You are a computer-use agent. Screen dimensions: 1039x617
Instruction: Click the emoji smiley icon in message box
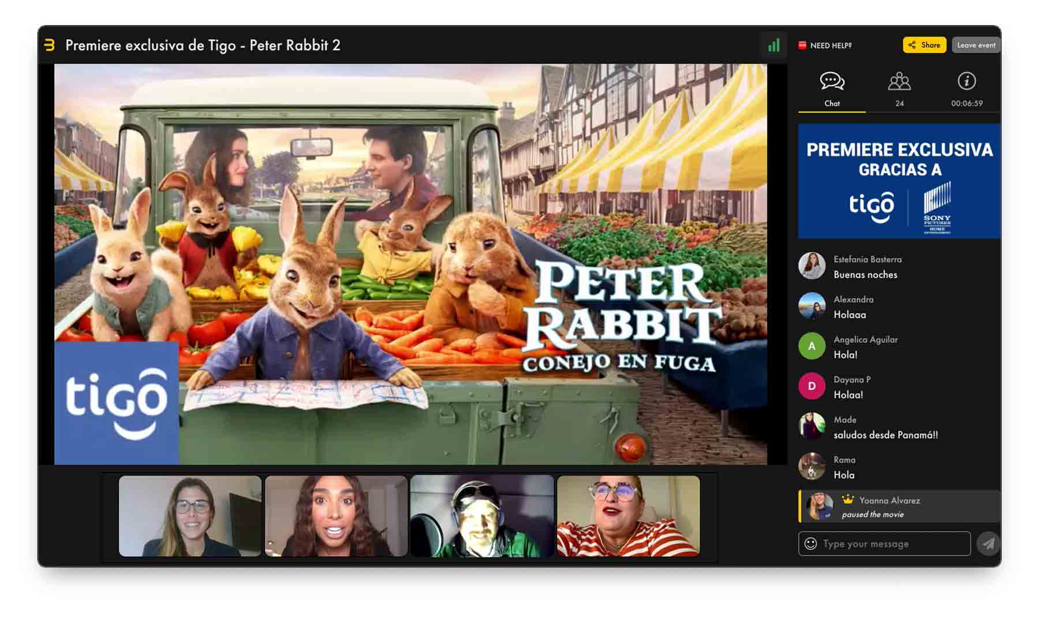pyautogui.click(x=810, y=544)
